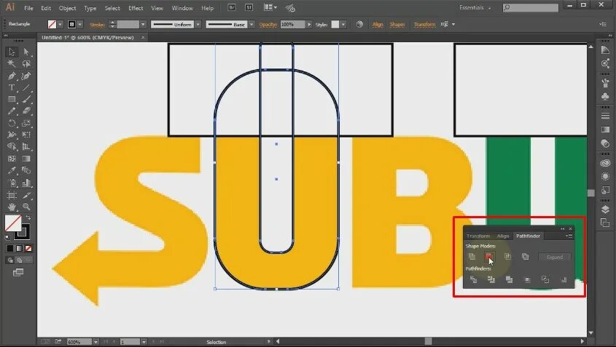Set paint mode to Gradient
Viewport: 616px width, 347px height.
[x=19, y=248]
